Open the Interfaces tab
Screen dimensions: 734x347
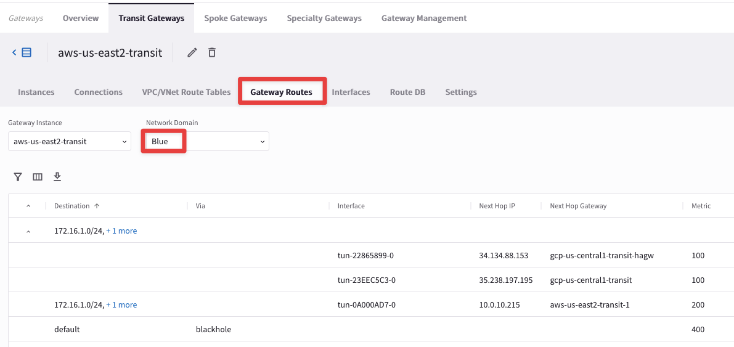(x=351, y=92)
